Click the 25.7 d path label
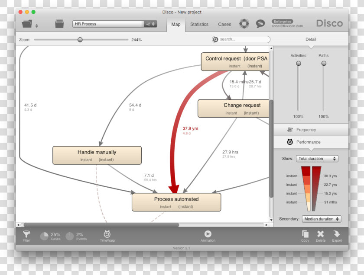Viewport: 364px width, 275px height. click(x=255, y=82)
